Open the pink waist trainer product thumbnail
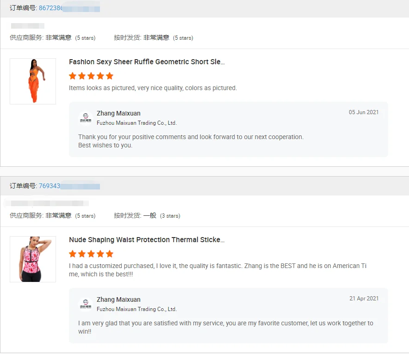The width and height of the screenshot is (409, 354). (33, 259)
